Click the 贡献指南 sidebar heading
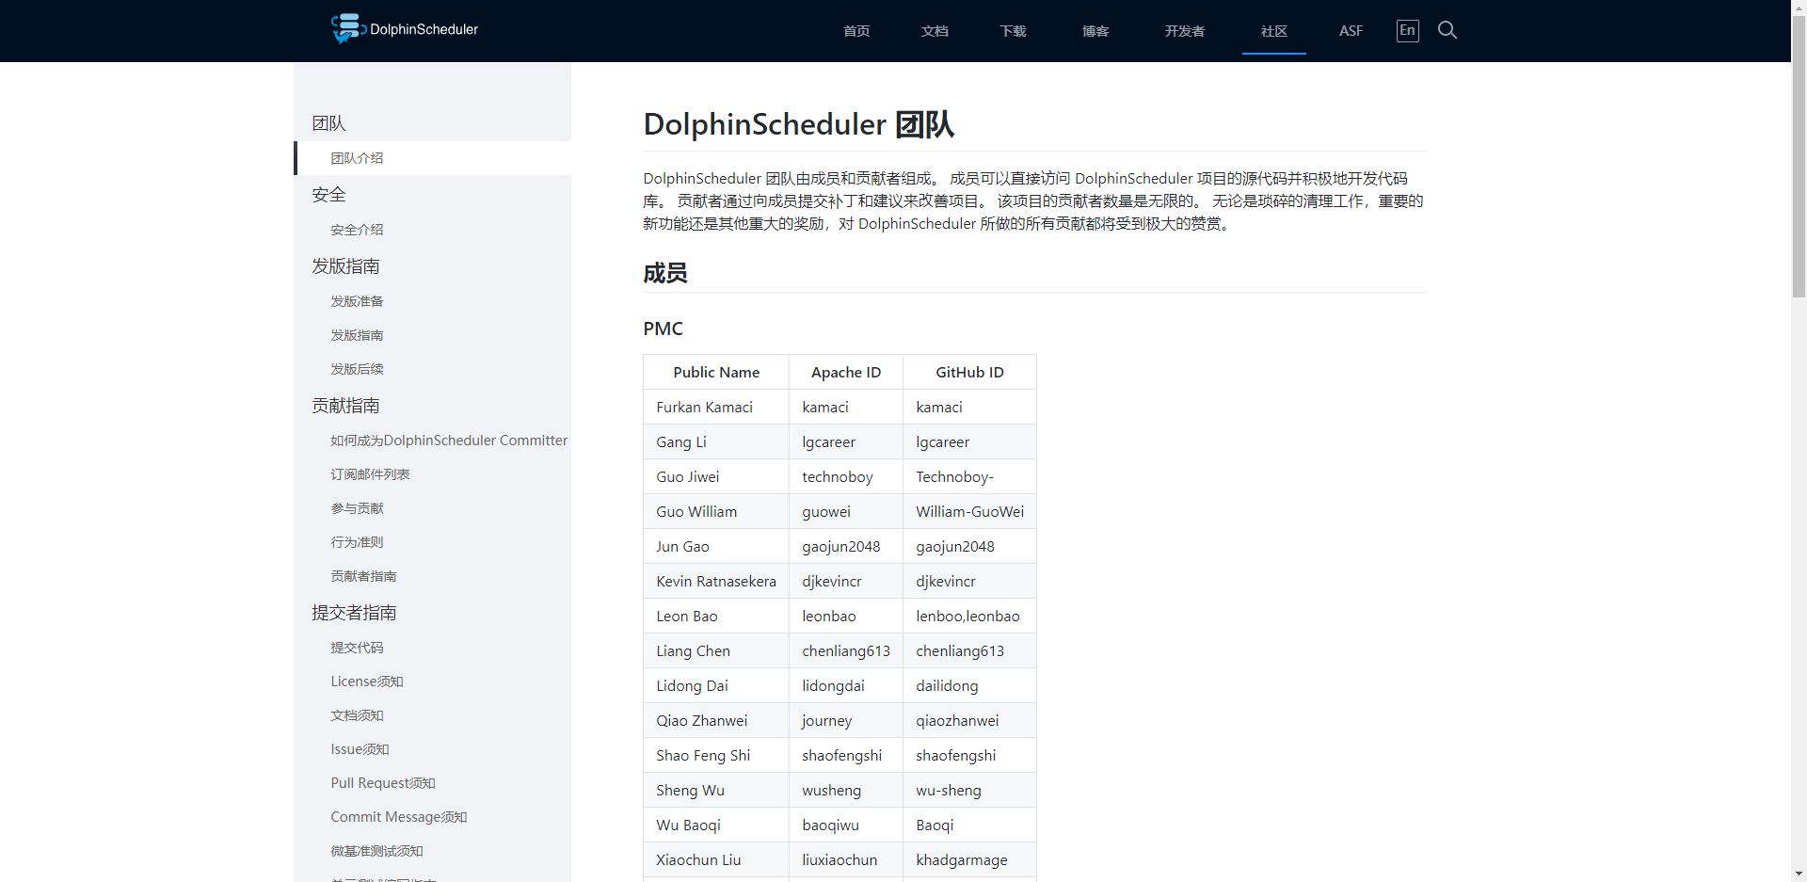This screenshot has width=1807, height=882. [x=345, y=406]
